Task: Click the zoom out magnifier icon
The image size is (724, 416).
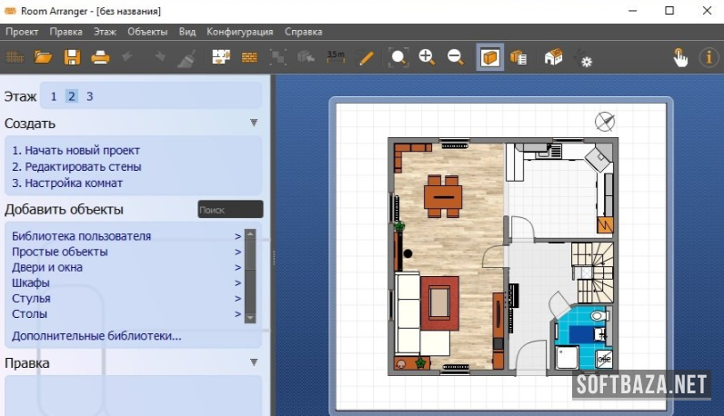Action: (455, 58)
